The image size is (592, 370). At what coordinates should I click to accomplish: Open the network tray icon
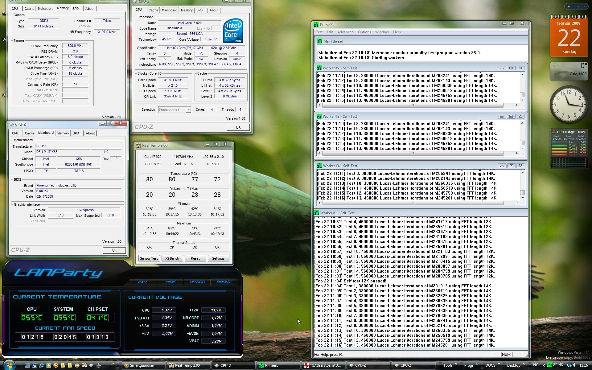point(569,365)
